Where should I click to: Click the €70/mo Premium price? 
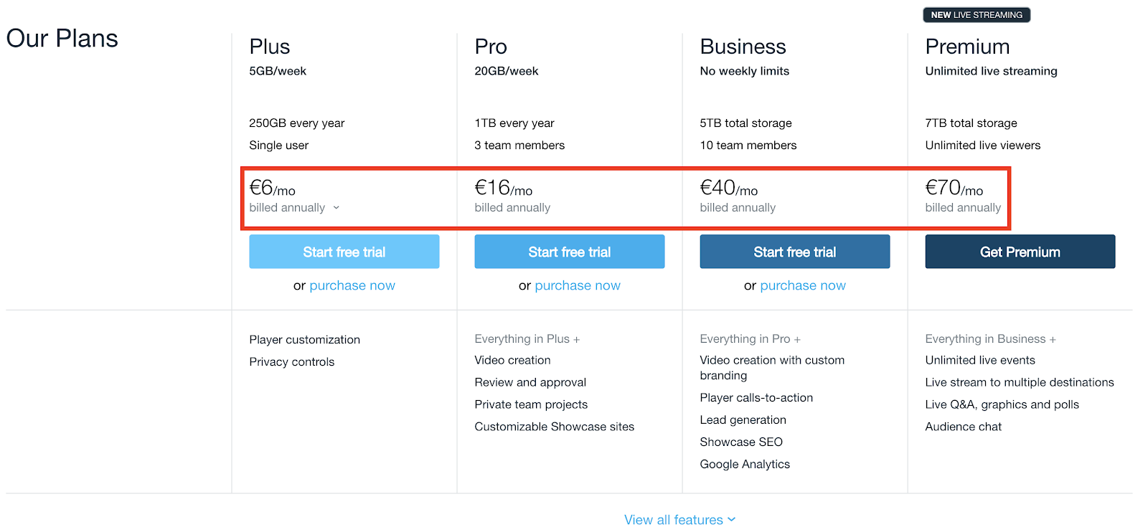click(954, 188)
